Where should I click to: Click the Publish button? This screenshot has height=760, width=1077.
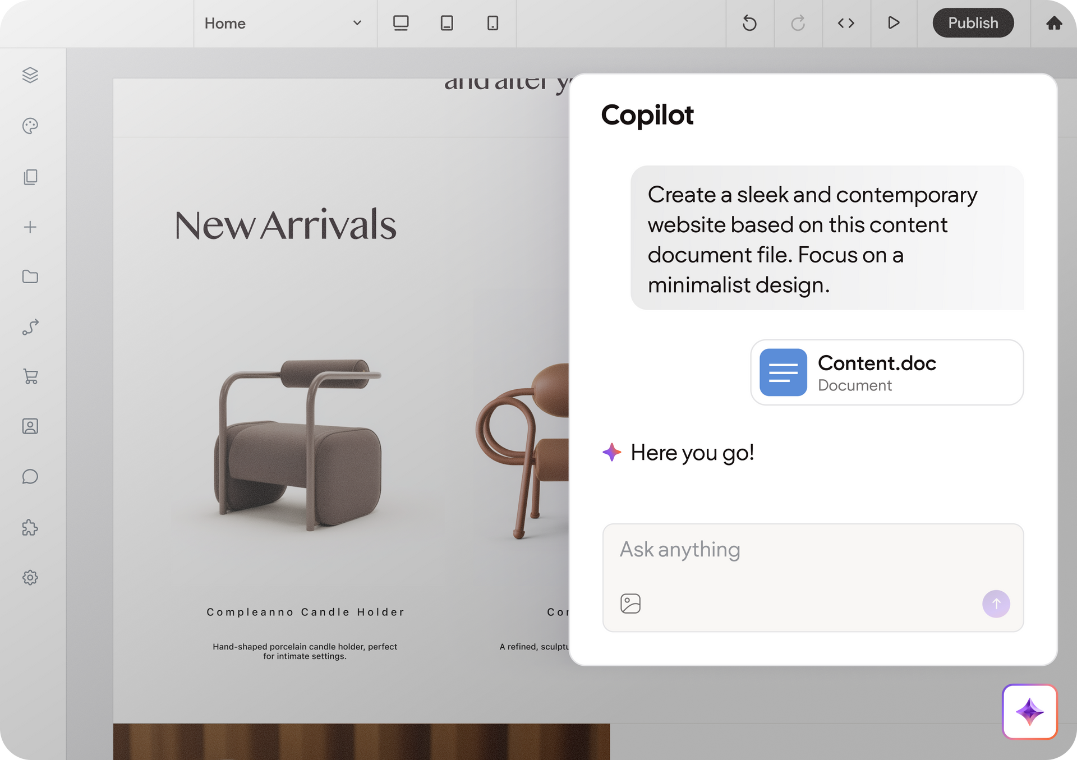click(973, 23)
